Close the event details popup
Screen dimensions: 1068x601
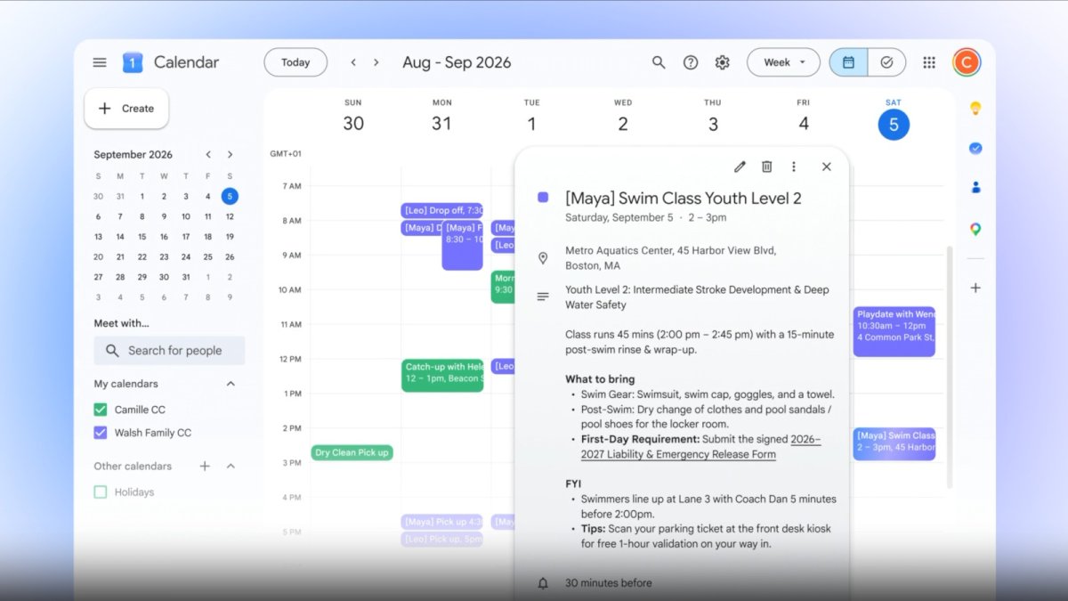[826, 166]
